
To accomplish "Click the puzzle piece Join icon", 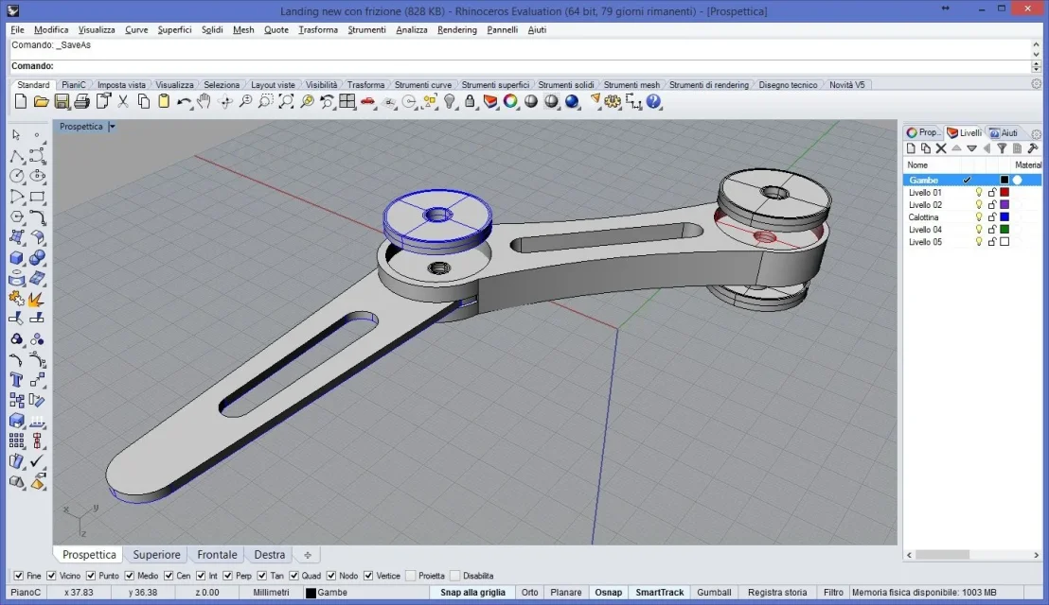I will point(17,299).
